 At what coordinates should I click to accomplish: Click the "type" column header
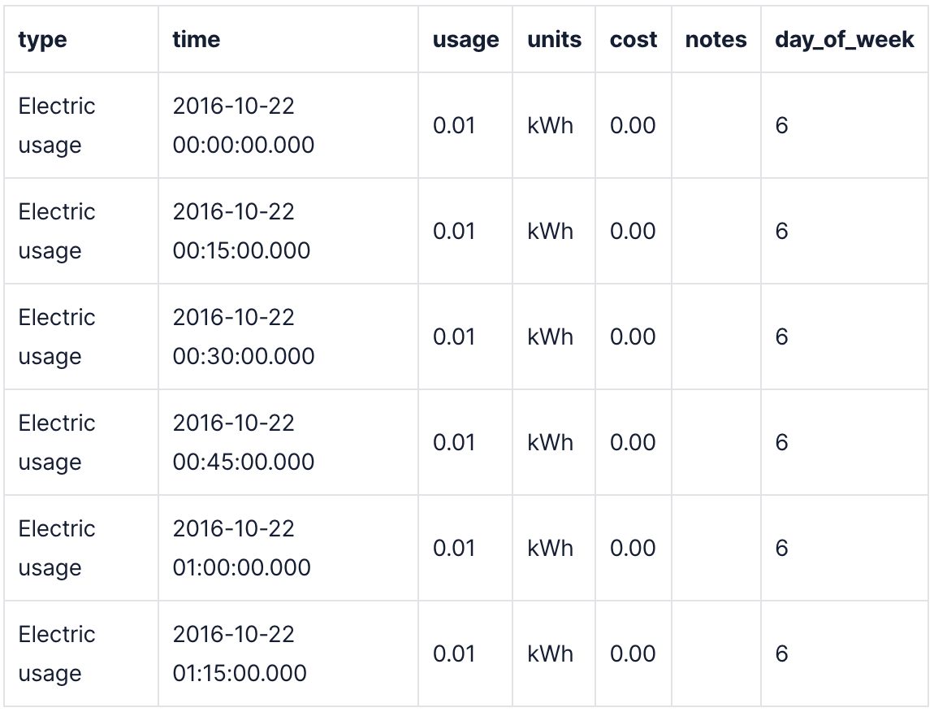(x=42, y=39)
